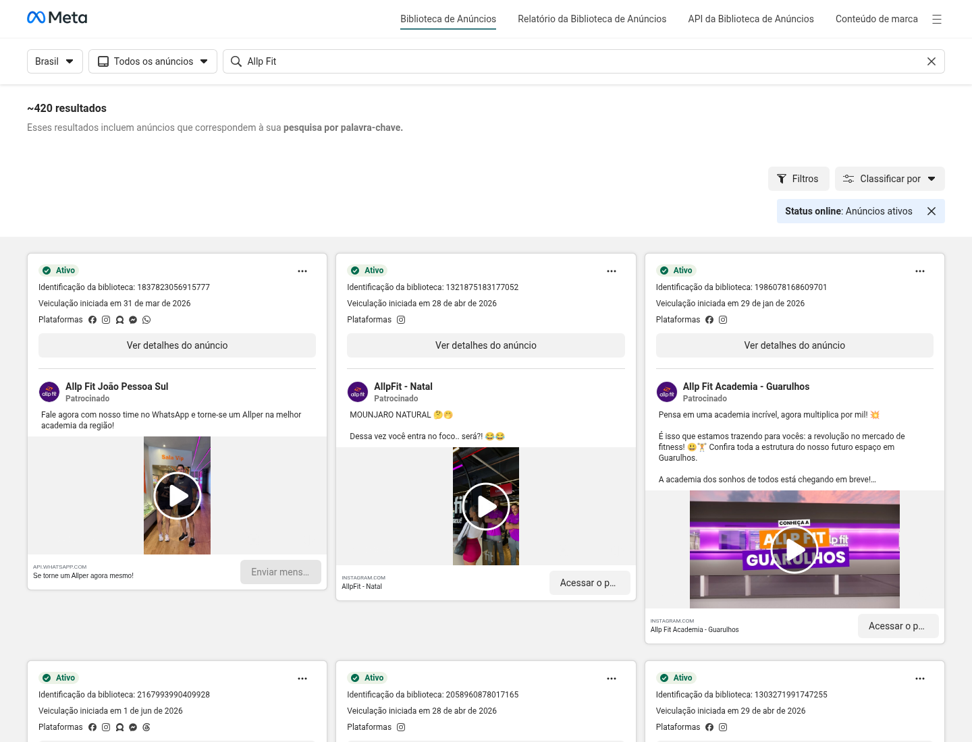Click WhatsApp platform icon on João Pessoa Sul ad

point(146,320)
